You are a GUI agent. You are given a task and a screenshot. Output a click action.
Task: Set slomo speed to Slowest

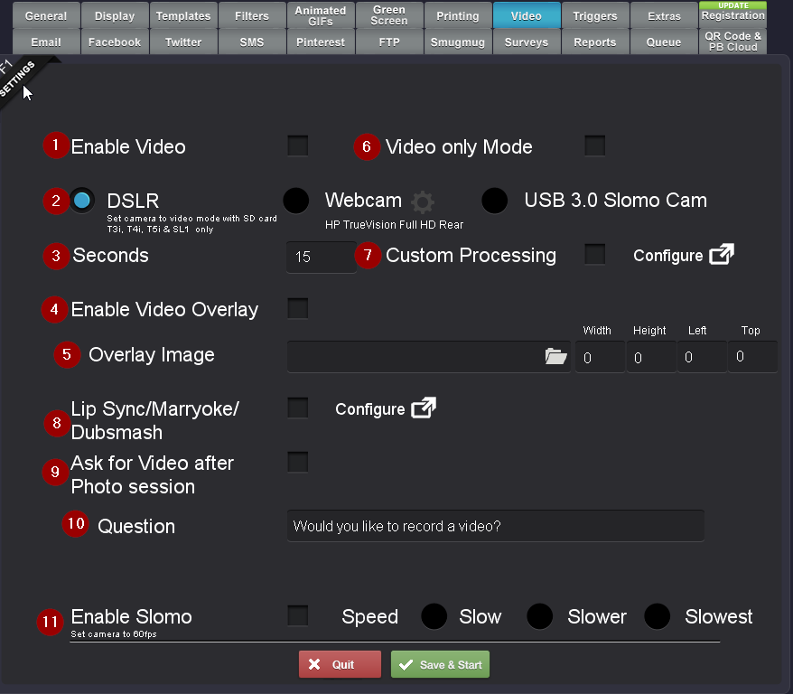coord(657,616)
